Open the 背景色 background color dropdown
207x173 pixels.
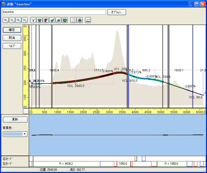pyautogui.click(x=25, y=134)
